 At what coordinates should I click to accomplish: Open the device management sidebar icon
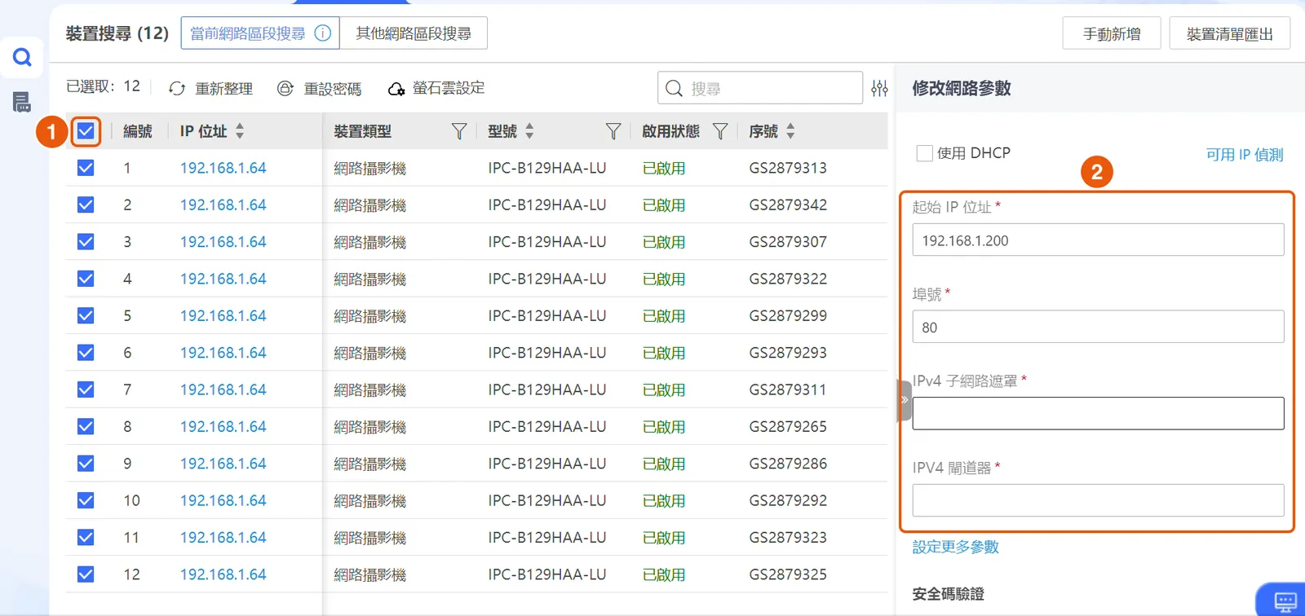pyautogui.click(x=22, y=102)
